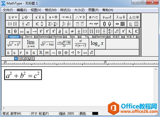The width and height of the screenshot is (160, 117).
Task: Select the right-aligned tab stop button
Action: pos(24,59)
